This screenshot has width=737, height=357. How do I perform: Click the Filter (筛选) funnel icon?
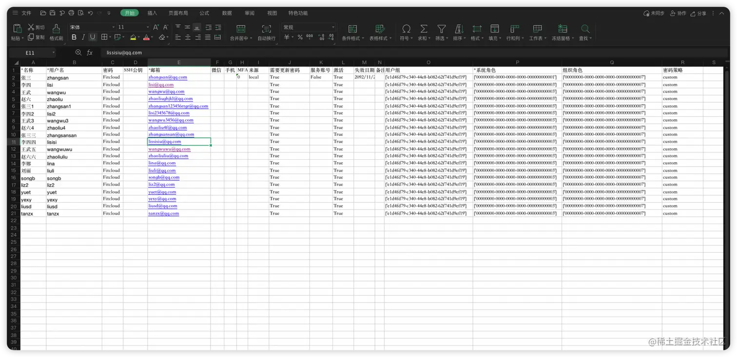coord(441,29)
